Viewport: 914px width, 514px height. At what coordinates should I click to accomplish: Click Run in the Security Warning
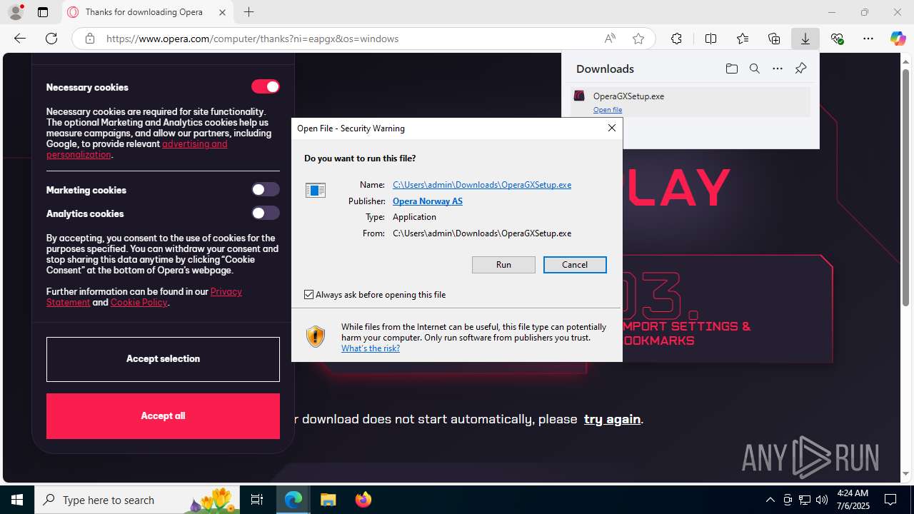[x=503, y=265]
